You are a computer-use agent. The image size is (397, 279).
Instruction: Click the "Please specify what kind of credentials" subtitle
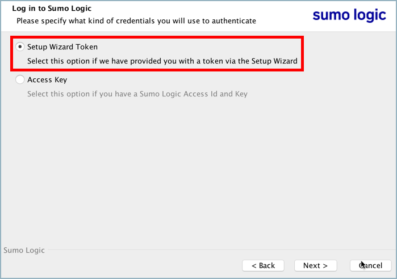click(x=136, y=21)
